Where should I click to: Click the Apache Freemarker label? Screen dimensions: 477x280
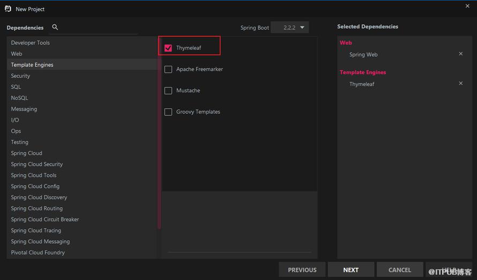(x=199, y=69)
